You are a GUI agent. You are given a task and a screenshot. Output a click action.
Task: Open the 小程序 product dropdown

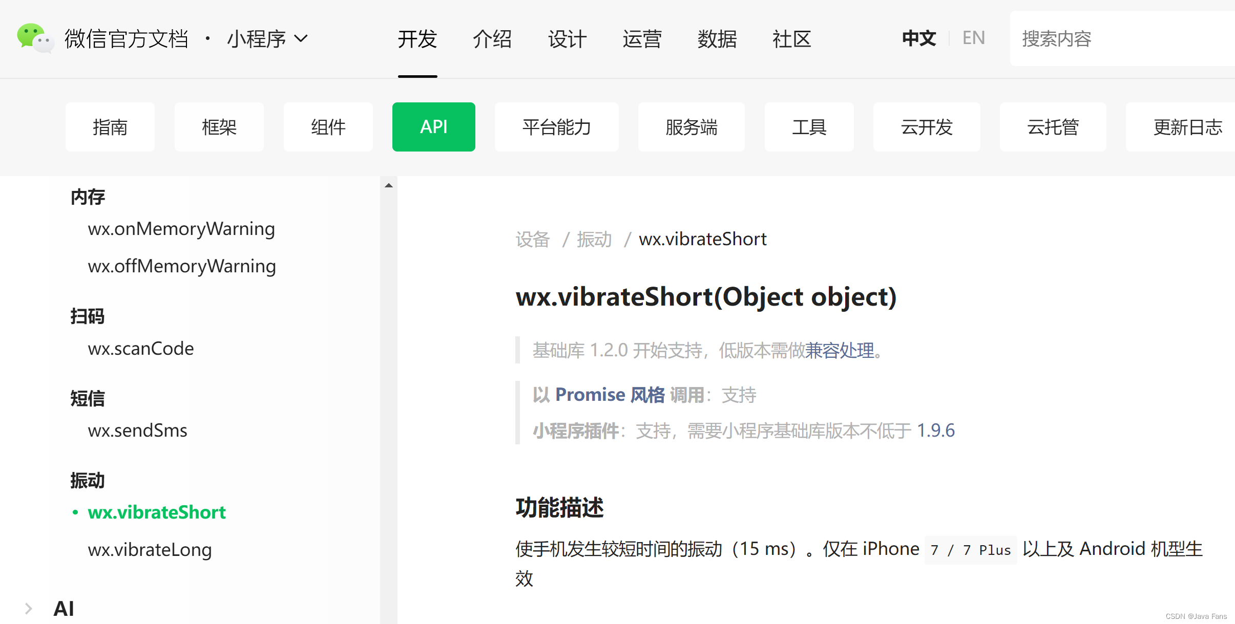[267, 39]
